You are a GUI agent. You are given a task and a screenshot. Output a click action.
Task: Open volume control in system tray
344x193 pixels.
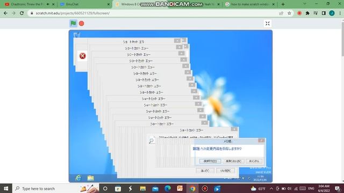click(289, 188)
